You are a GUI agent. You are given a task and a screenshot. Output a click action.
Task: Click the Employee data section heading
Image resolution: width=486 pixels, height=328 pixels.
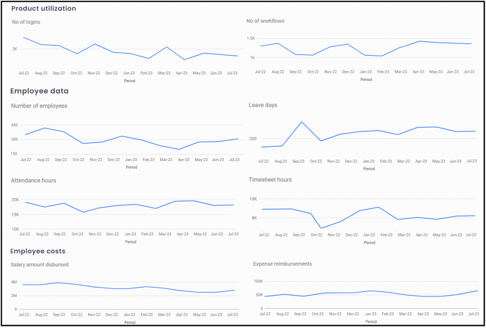[39, 91]
